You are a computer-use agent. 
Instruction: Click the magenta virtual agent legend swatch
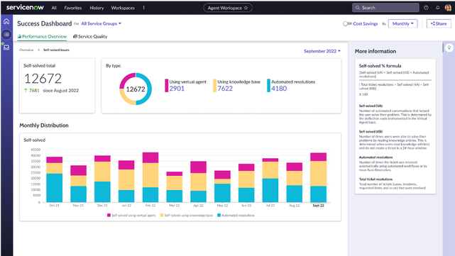(109, 216)
